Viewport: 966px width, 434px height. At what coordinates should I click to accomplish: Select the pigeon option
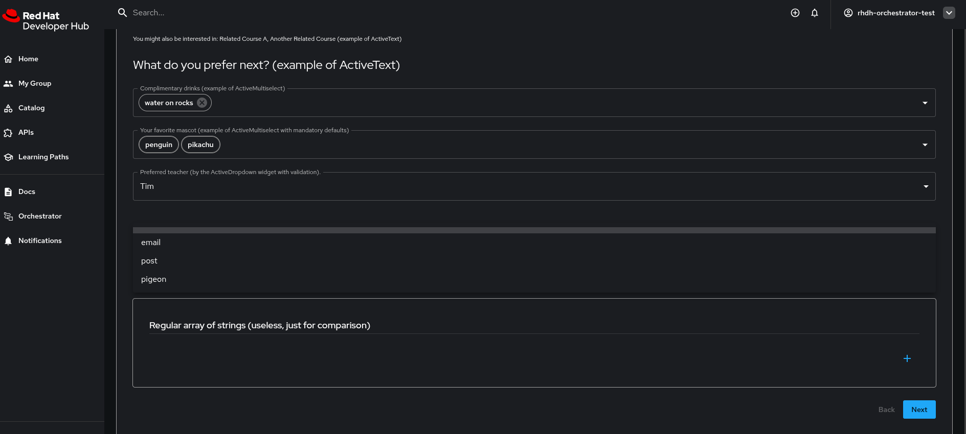tap(153, 279)
